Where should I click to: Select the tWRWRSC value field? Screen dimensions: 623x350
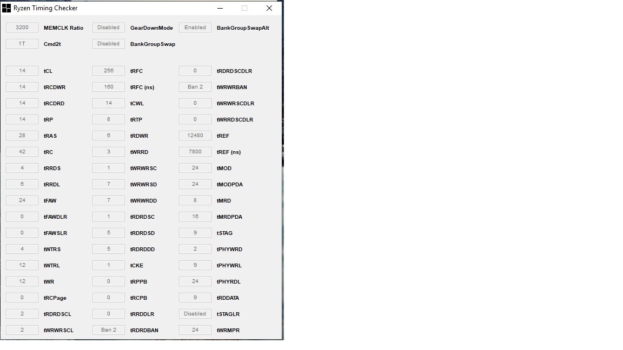pyautogui.click(x=109, y=168)
